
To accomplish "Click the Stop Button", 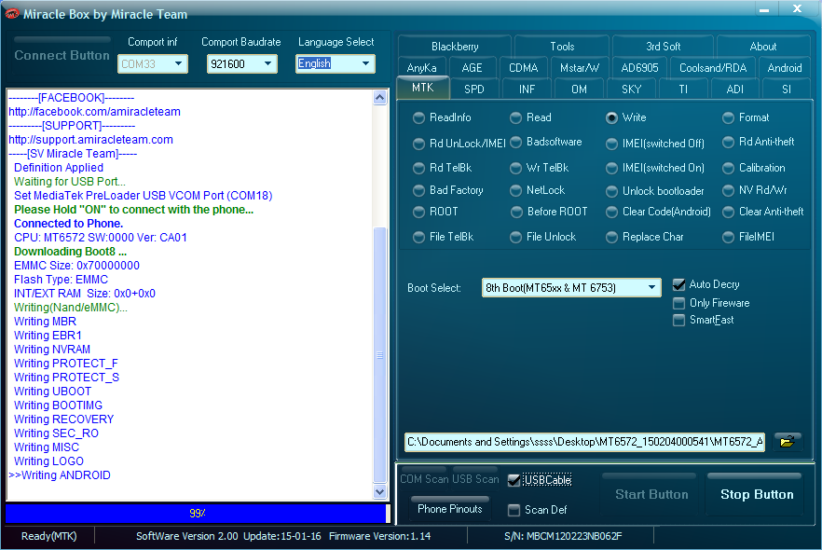I will [x=757, y=494].
